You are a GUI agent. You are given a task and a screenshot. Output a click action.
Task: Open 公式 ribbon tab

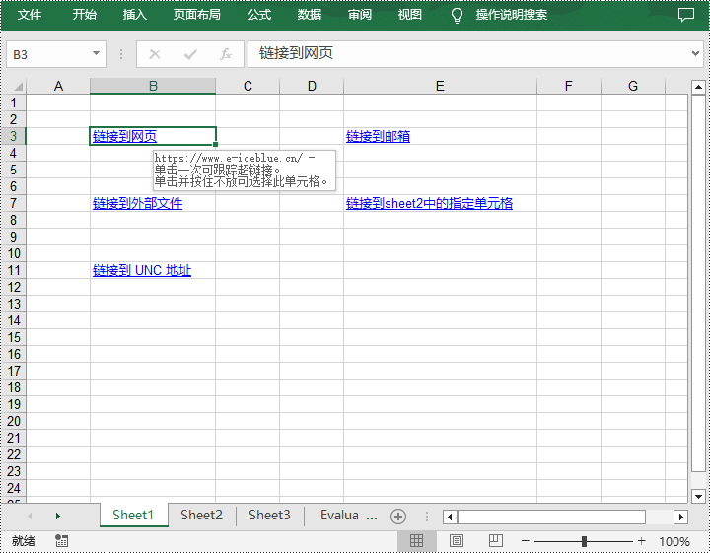click(x=259, y=15)
